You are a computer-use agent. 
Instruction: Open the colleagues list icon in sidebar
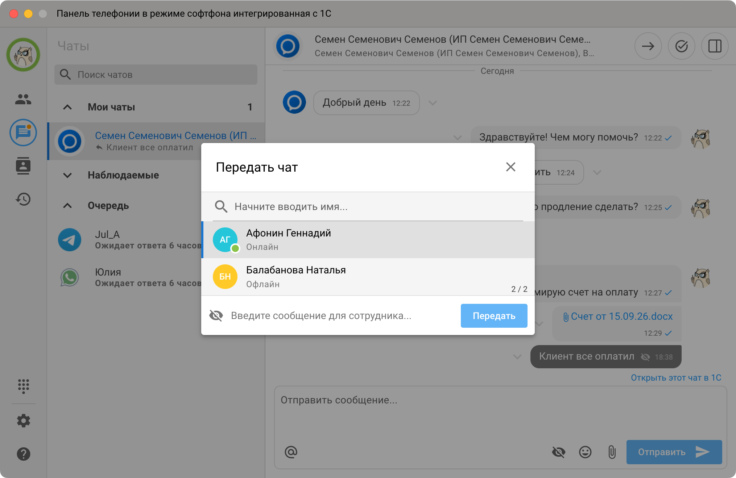(23, 99)
